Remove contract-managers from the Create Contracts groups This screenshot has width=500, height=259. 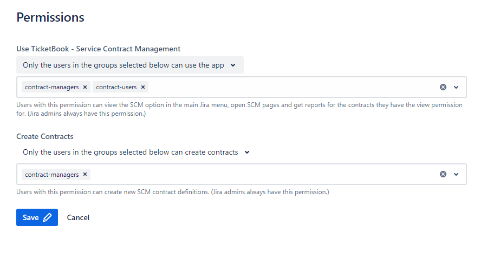pyautogui.click(x=85, y=175)
